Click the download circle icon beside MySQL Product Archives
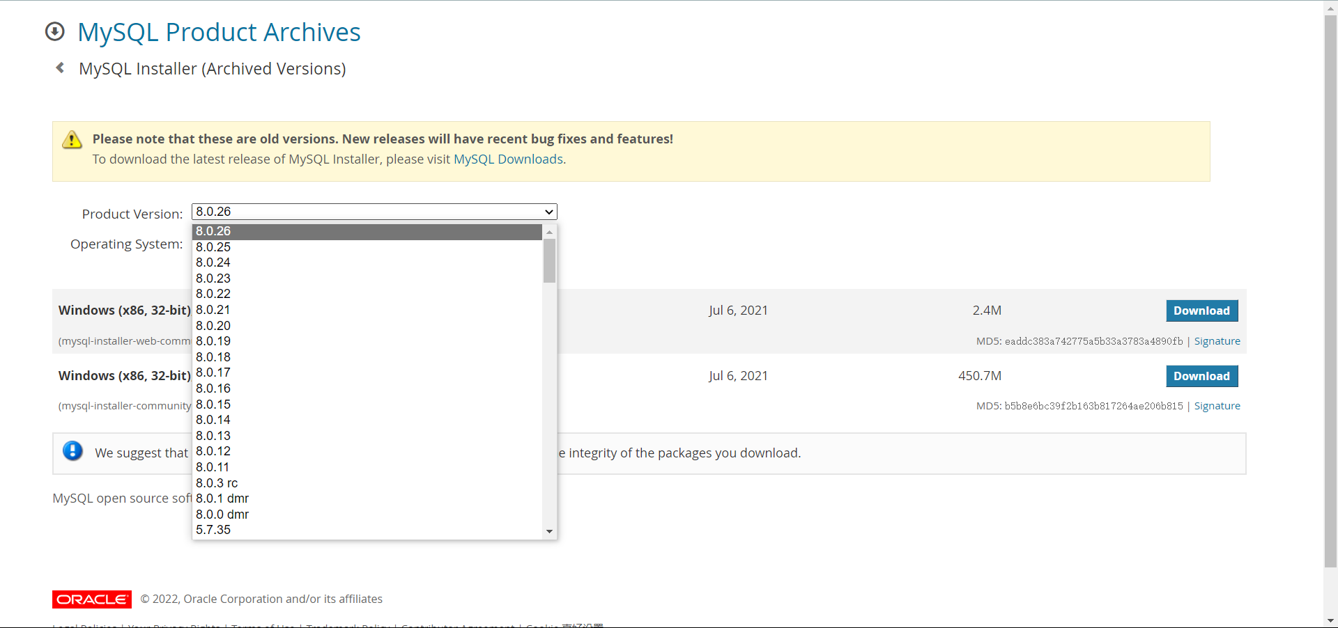This screenshot has width=1338, height=628. click(x=54, y=32)
